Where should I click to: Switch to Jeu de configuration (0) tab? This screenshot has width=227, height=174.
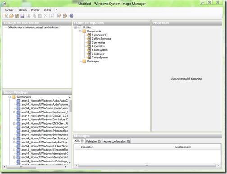(x=116, y=141)
